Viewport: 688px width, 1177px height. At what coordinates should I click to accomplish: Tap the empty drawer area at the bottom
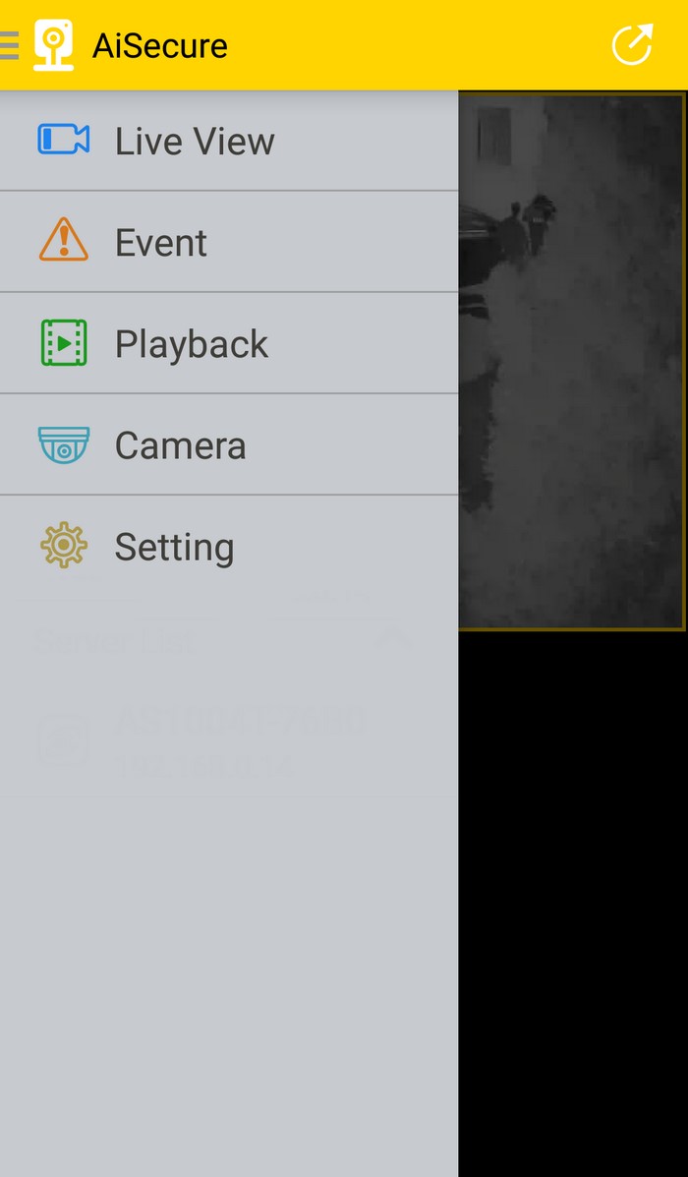point(229,985)
